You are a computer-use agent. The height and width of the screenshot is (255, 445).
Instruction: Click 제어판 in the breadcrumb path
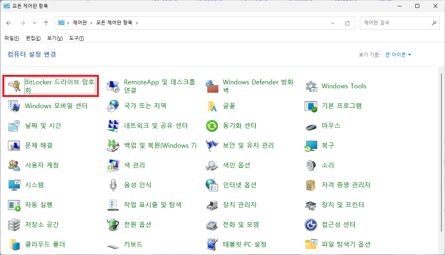[x=80, y=23]
